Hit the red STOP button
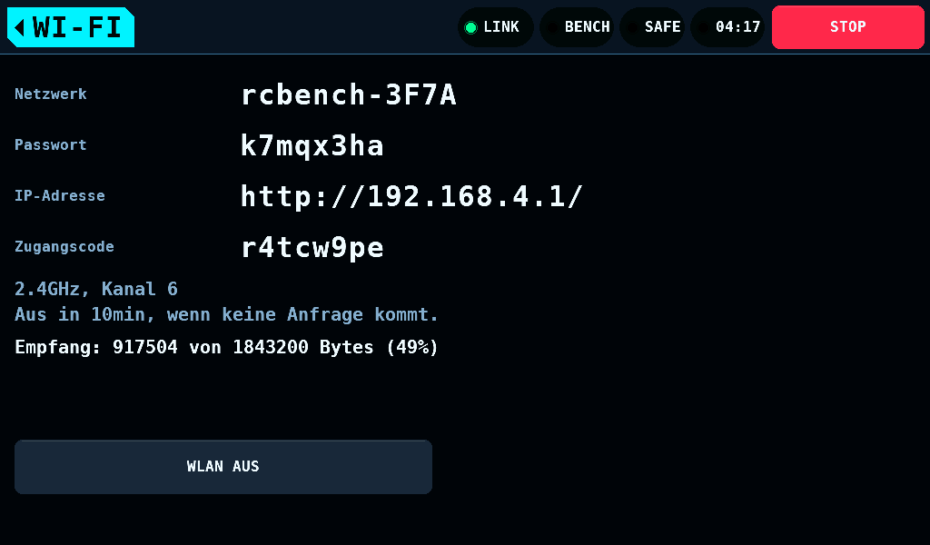The width and height of the screenshot is (930, 545). coord(847,27)
